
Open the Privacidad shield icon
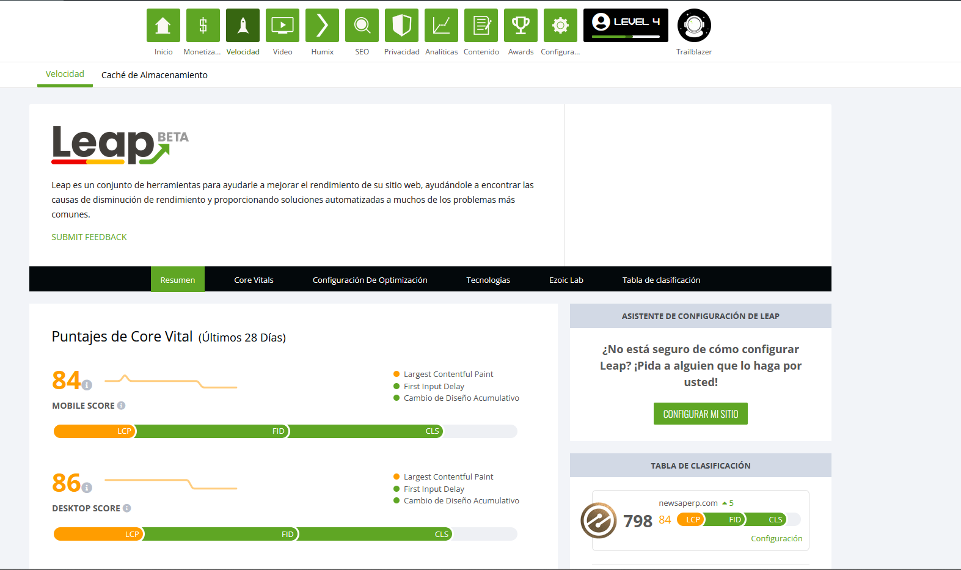tap(401, 26)
